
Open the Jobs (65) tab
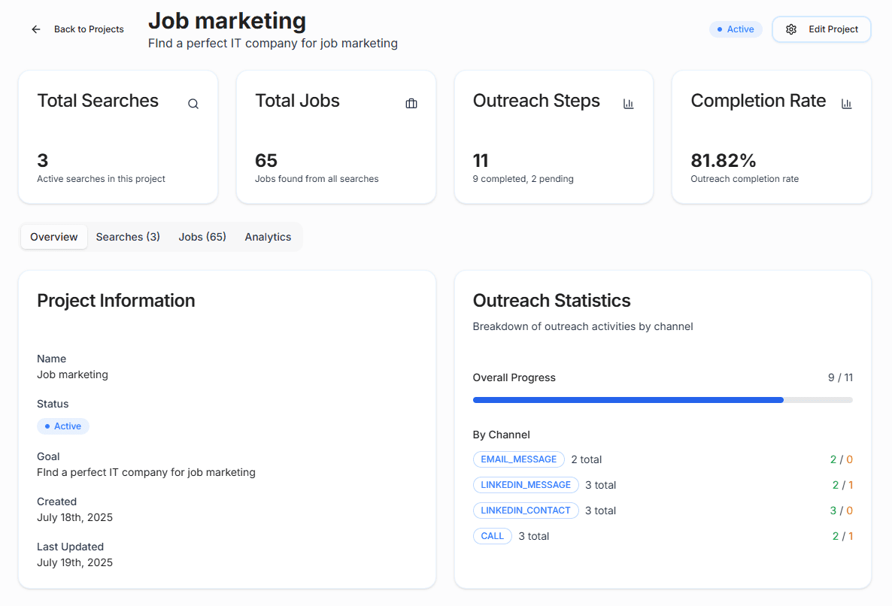click(x=202, y=237)
